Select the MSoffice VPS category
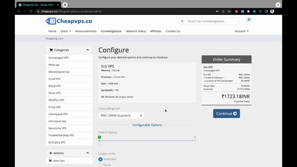 pos(69,100)
